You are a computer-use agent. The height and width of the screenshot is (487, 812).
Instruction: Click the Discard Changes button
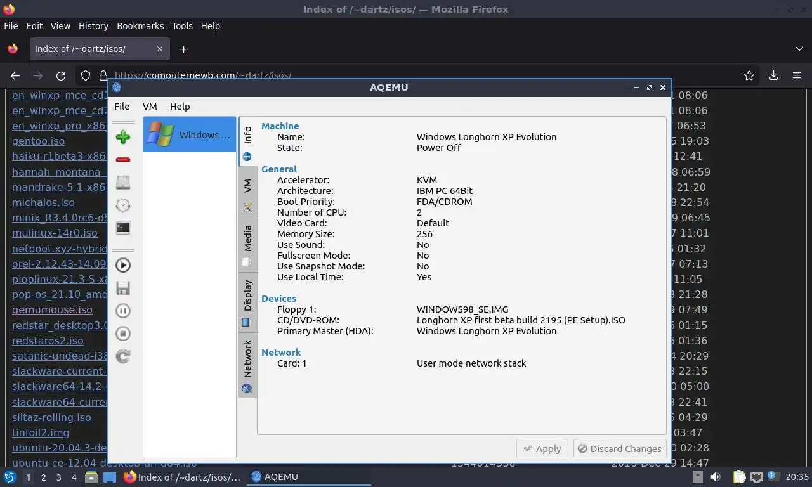tap(620, 448)
